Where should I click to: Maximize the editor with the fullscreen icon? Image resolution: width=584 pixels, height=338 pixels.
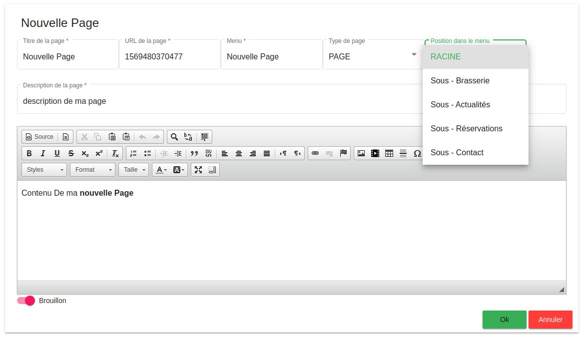coord(198,170)
